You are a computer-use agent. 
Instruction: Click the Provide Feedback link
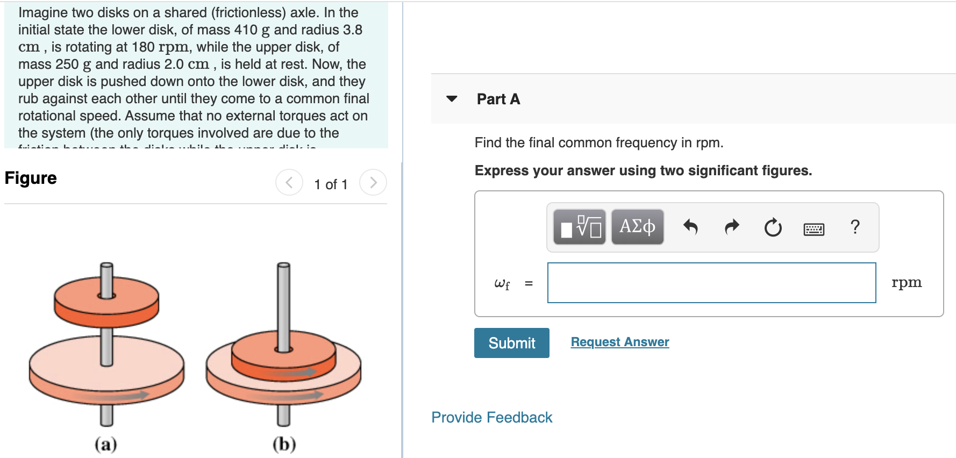click(491, 417)
